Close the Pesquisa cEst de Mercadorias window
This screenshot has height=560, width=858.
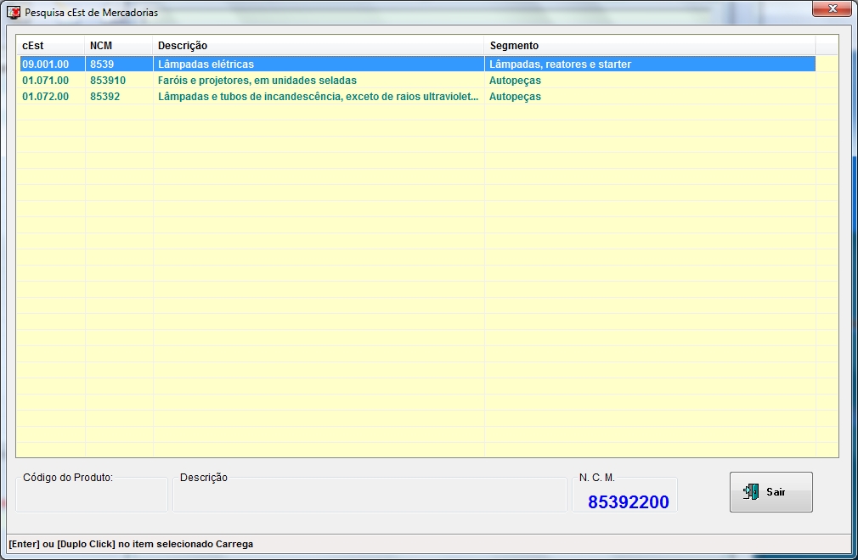831,9
